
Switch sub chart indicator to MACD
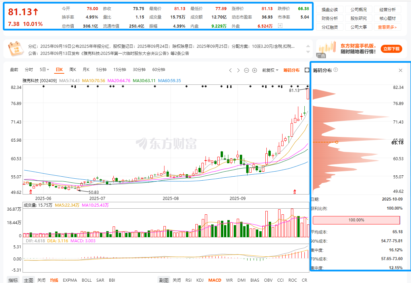click(215, 280)
